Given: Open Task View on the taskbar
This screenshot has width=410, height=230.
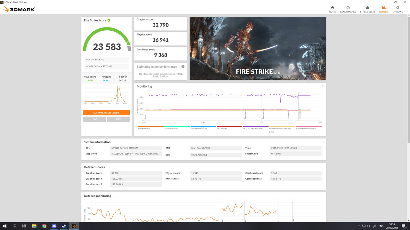Looking at the screenshot, I should pyautogui.click(x=24, y=226).
